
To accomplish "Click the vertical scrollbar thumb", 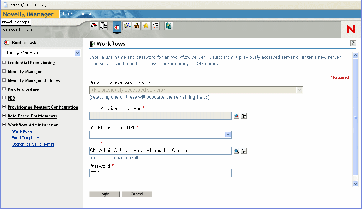I will 356,117.
